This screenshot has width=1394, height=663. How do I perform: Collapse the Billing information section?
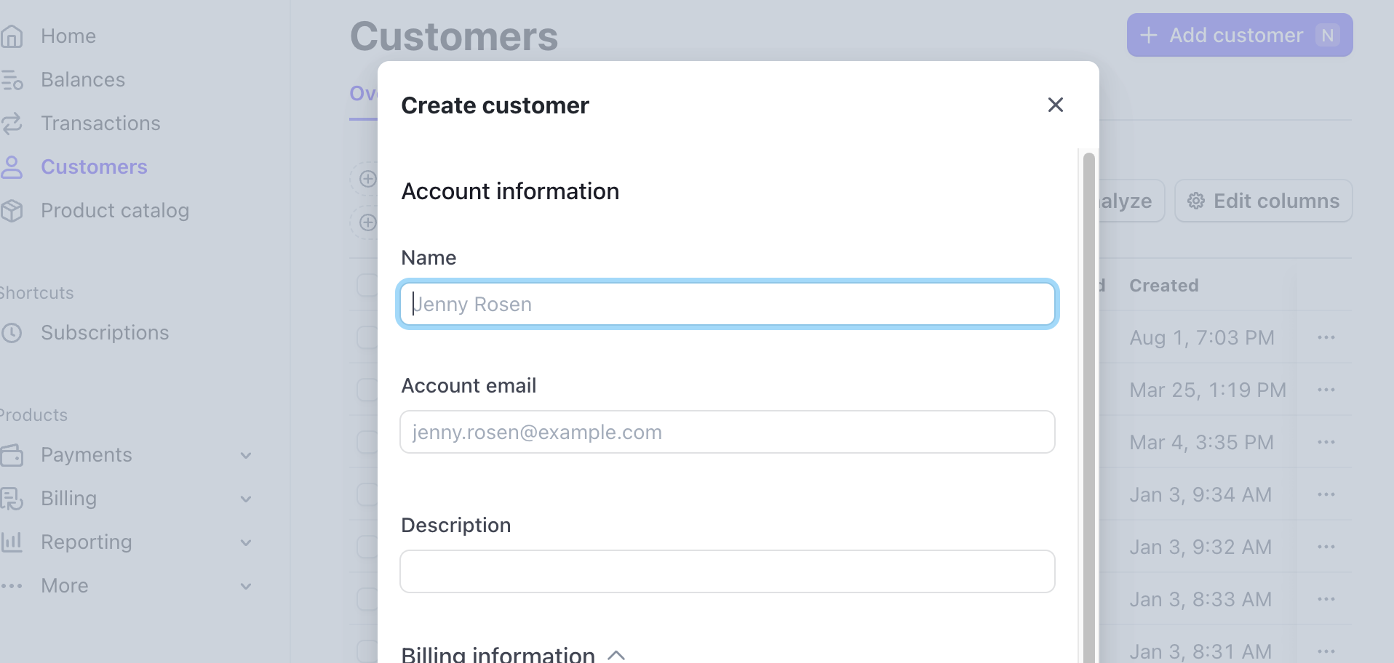coord(616,655)
